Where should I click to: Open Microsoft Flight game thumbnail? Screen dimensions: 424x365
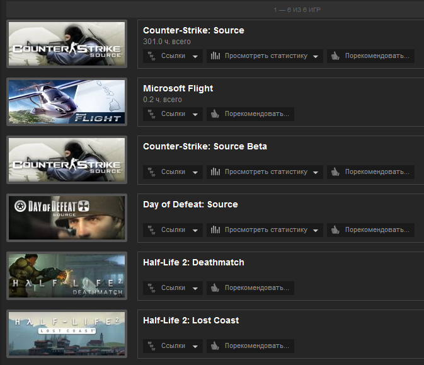tap(67, 101)
